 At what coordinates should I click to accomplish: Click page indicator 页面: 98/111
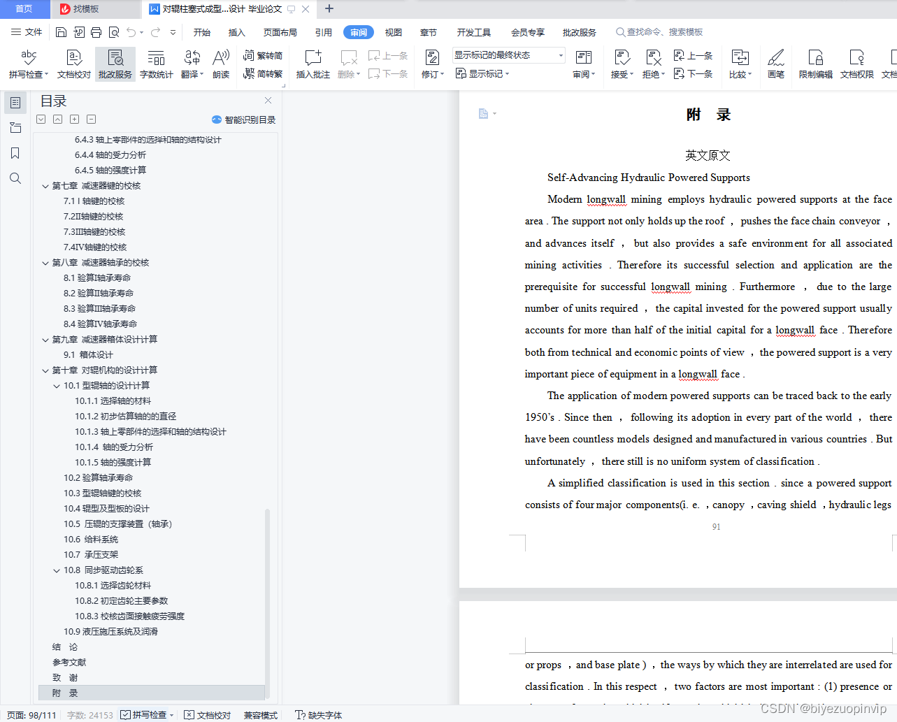coord(31,715)
